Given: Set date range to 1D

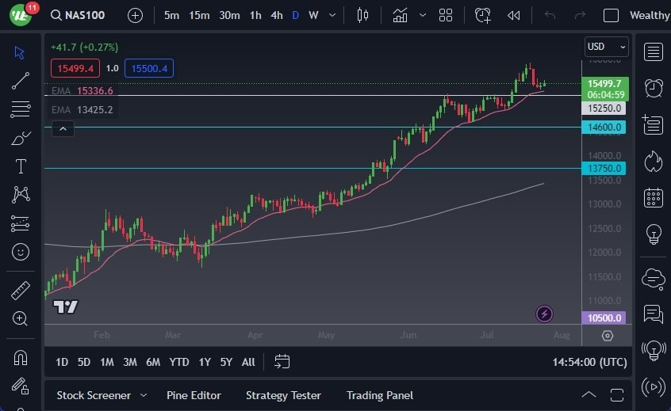Looking at the screenshot, I should [62, 362].
